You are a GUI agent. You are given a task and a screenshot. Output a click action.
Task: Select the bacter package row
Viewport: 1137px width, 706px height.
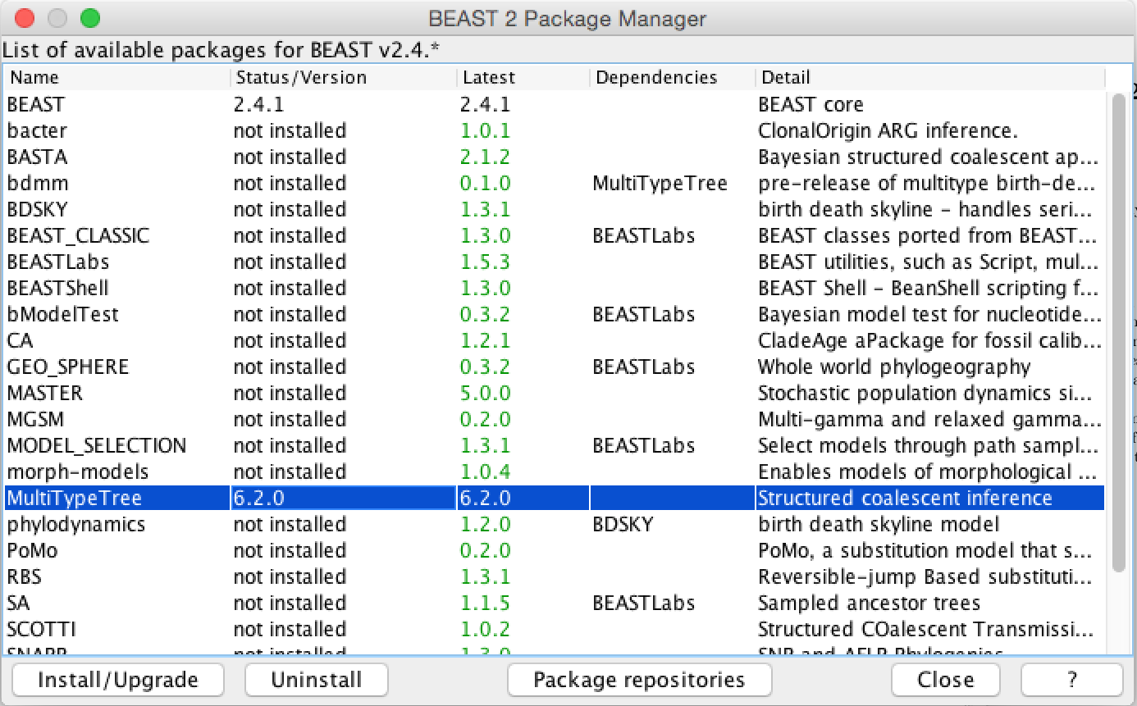pos(555,130)
